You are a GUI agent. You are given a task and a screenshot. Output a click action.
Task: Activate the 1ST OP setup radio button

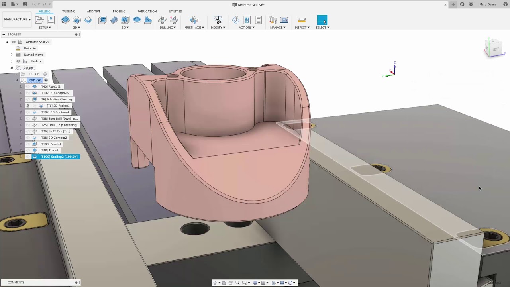pyautogui.click(x=45, y=74)
